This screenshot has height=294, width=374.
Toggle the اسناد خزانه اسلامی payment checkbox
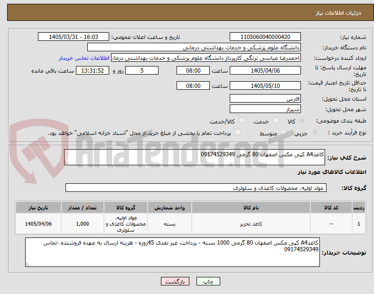[238, 132]
